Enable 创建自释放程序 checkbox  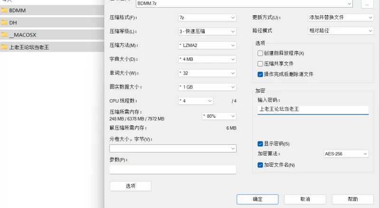(260, 53)
